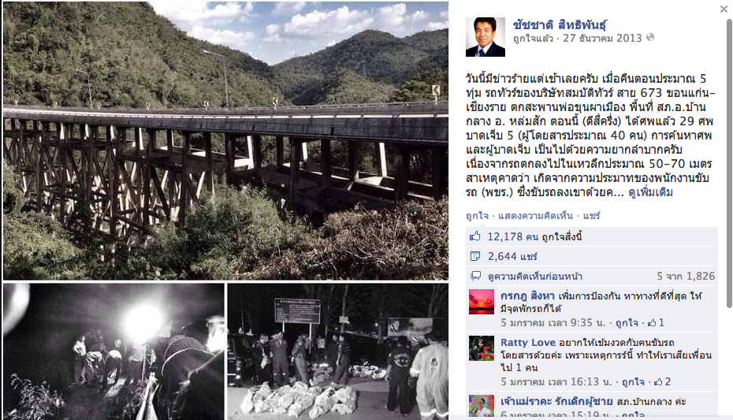Click the speech bubble icon for previous comments

click(475, 276)
